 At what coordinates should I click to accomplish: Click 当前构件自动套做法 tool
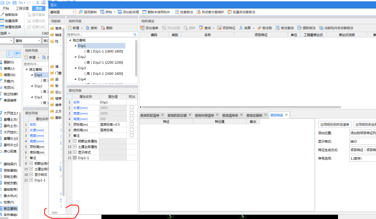click(x=336, y=28)
